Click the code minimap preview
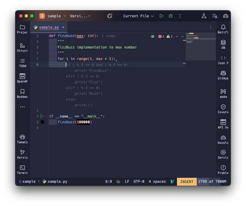 point(201,46)
